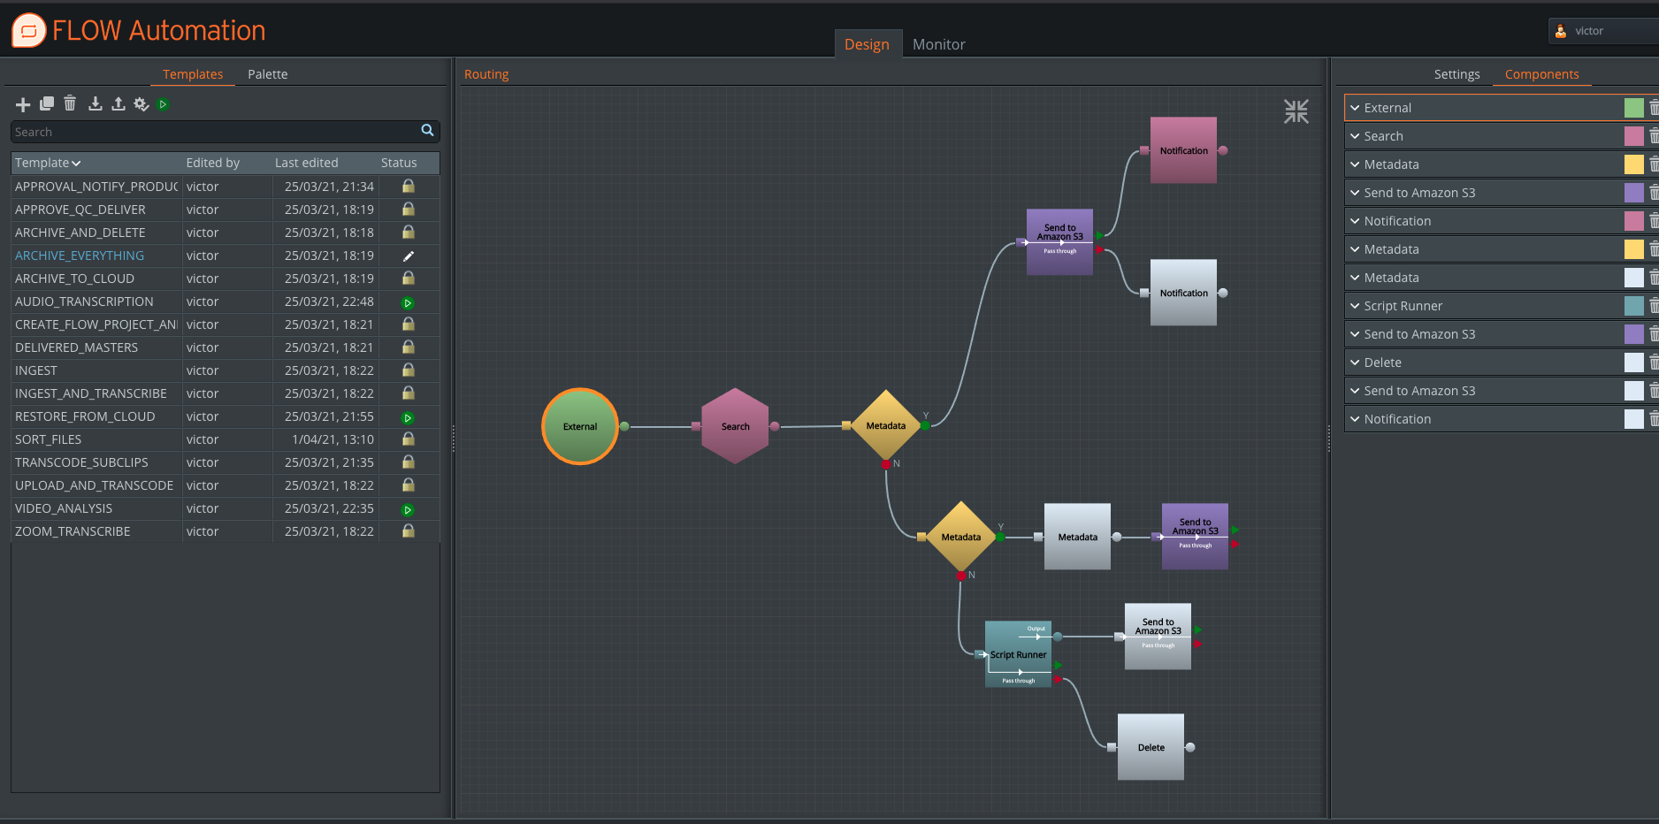The width and height of the screenshot is (1659, 824).
Task: Click the import template download icon
Action: click(95, 104)
